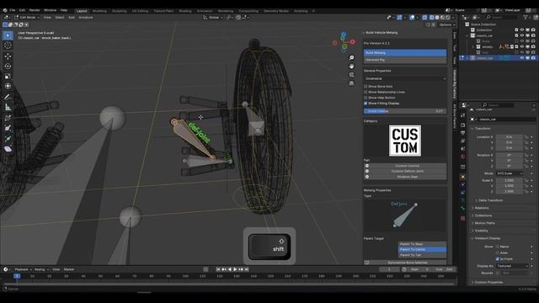Expand the Custom Properties panel
The image size is (539, 303).
(x=488, y=282)
